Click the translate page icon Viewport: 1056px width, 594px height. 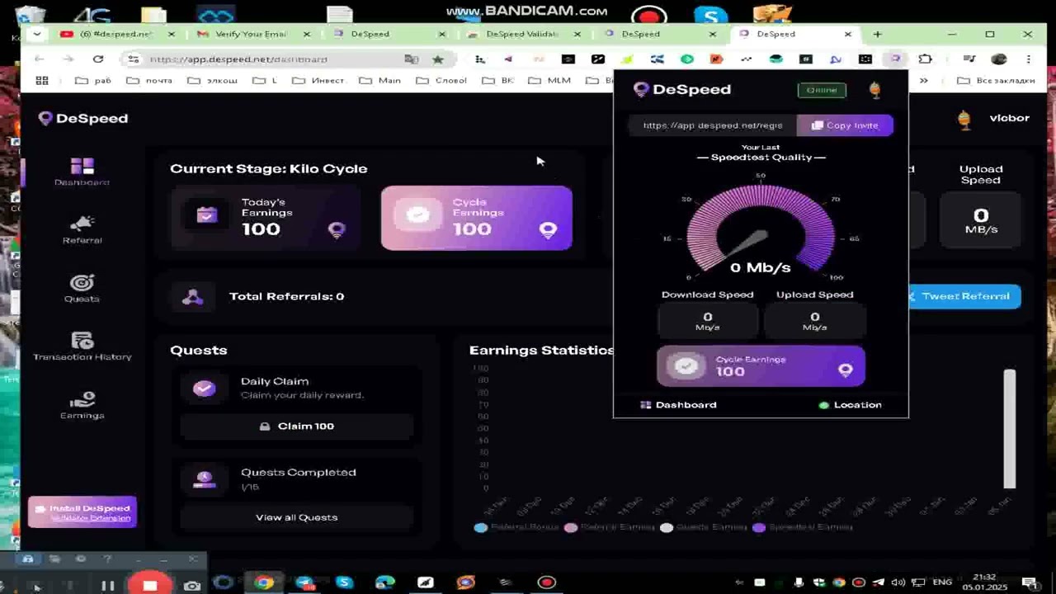pyautogui.click(x=411, y=59)
